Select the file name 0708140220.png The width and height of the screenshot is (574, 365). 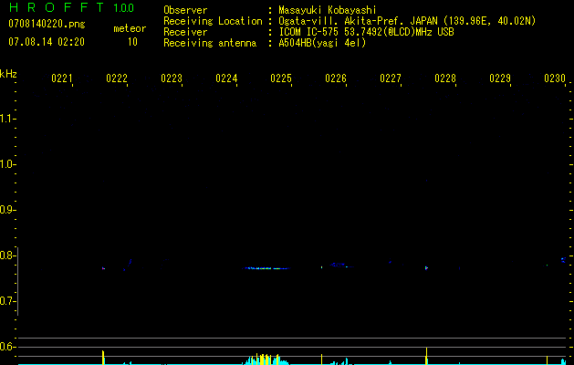click(x=47, y=24)
